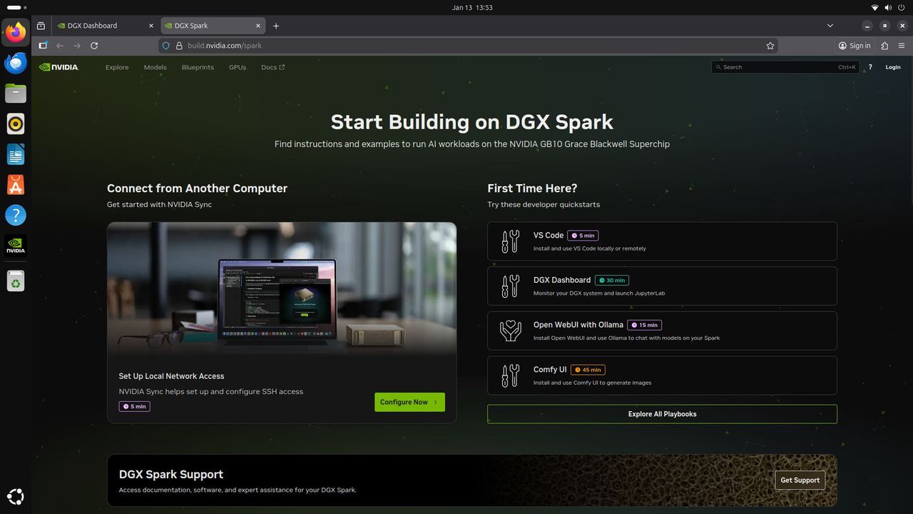Open App Center from the dock
The height and width of the screenshot is (514, 913).
(x=16, y=185)
